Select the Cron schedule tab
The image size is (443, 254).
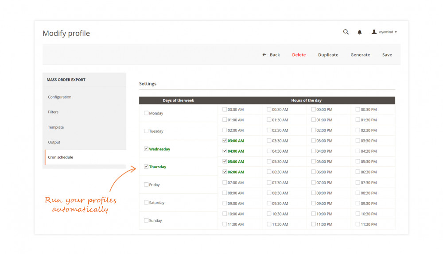(x=61, y=157)
